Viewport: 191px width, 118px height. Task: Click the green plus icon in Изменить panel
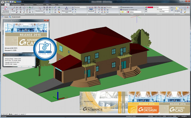tap(59, 7)
